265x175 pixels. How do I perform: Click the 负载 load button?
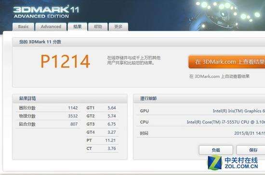(216, 150)
